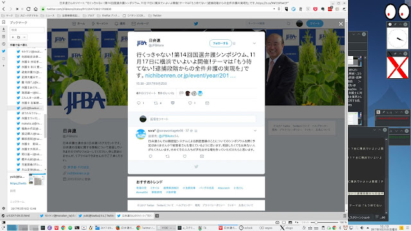
Task: Click the xlogo item in the taskbar
Action: [286, 228]
